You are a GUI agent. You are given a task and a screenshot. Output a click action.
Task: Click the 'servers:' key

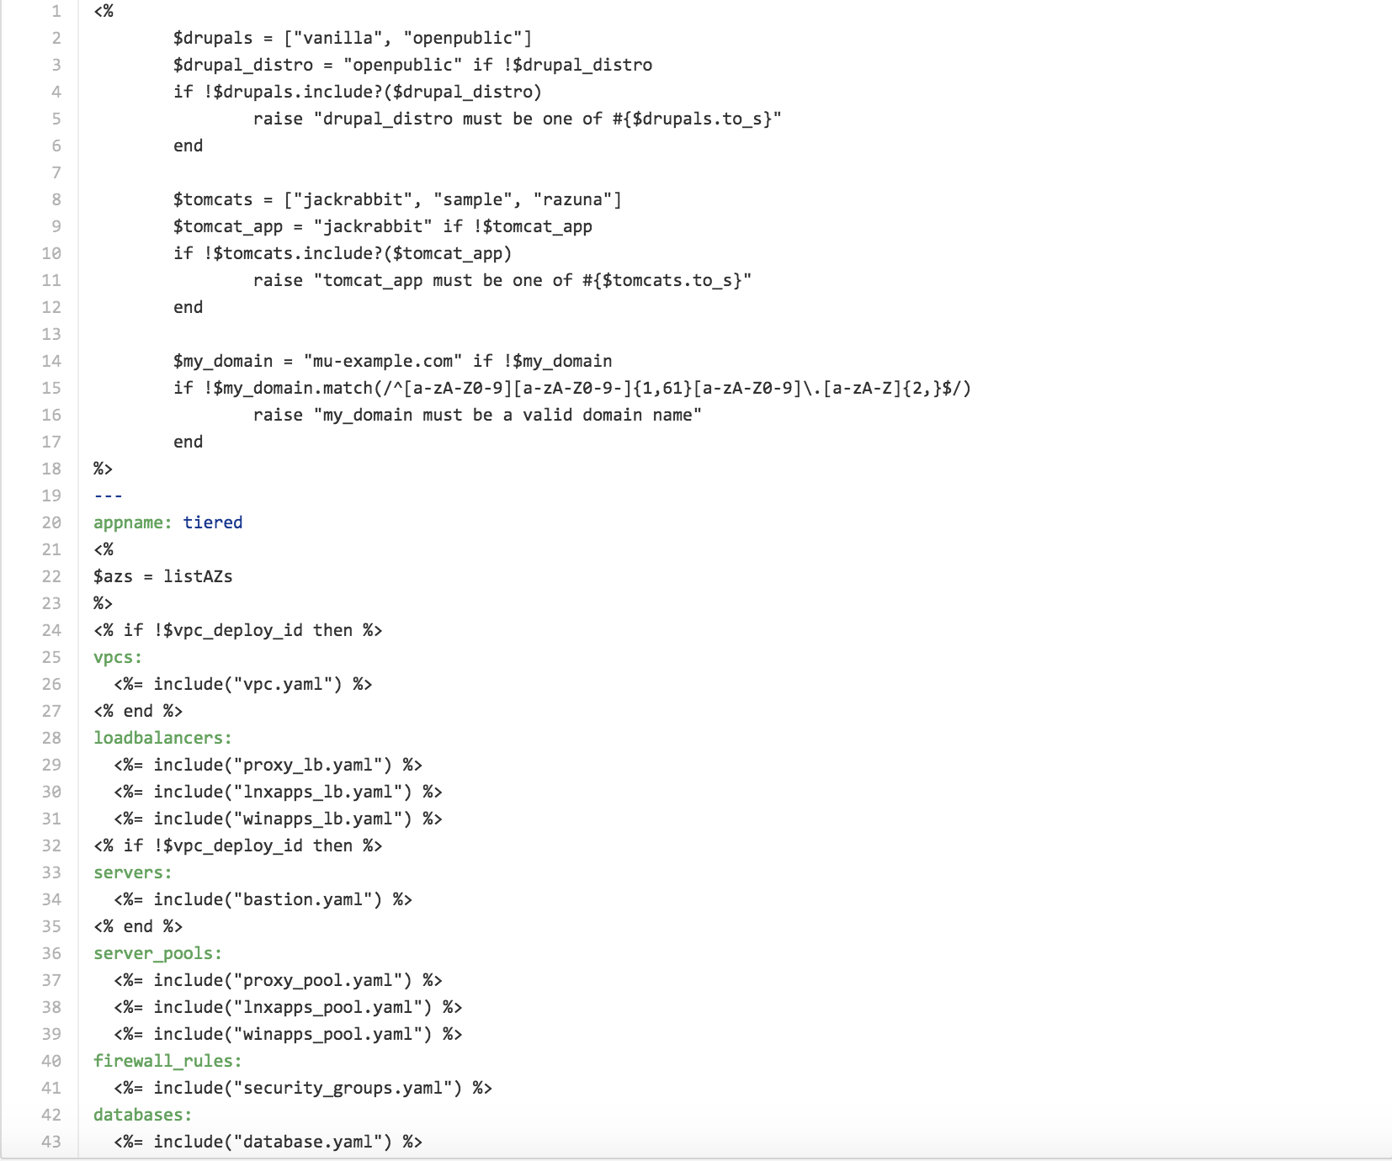[132, 872]
